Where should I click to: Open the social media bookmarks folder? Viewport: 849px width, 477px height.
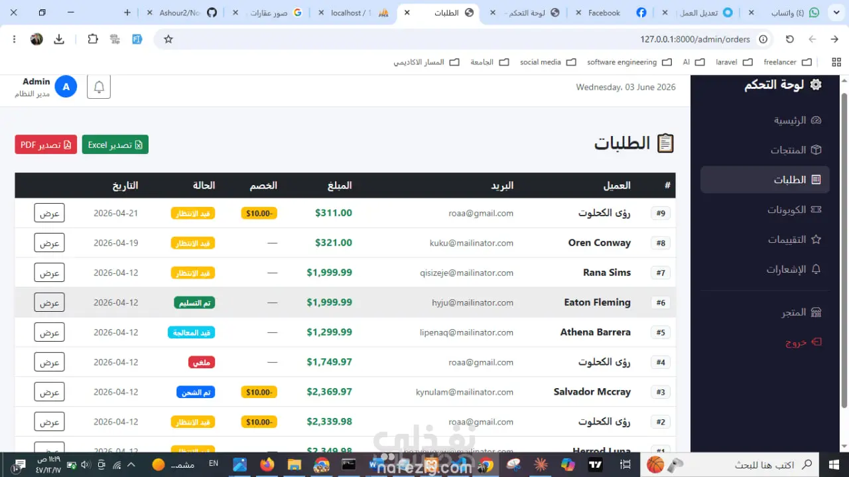pyautogui.click(x=549, y=62)
